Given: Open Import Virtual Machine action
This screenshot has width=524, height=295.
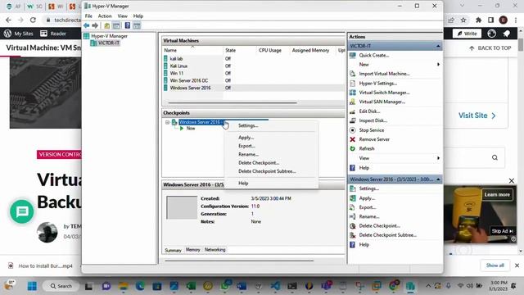Looking at the screenshot, I should pyautogui.click(x=384, y=74).
